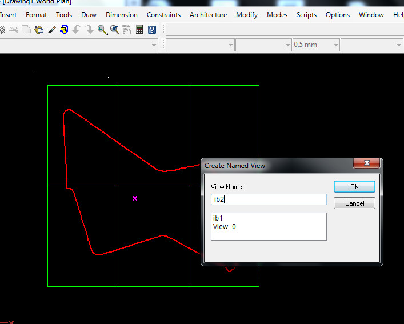Image resolution: width=404 pixels, height=324 pixels.
Task: Click the Copy icon in toolbar
Action: click(x=26, y=30)
